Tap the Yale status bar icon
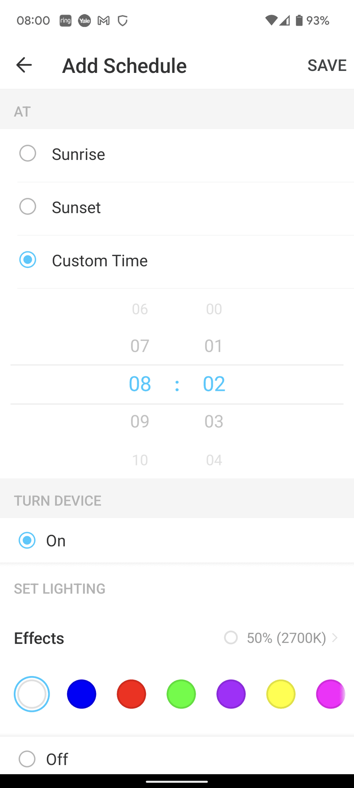Viewport: 354px width, 788px height. 85,20
